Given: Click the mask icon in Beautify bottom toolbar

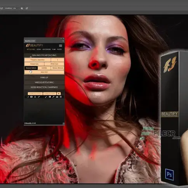Looking at the screenshot, I should [x=31, y=97].
